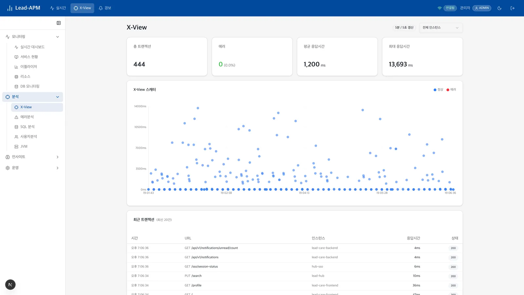524x295 pixels.
Task: Click the Lead-APM logo
Action: [x=24, y=8]
